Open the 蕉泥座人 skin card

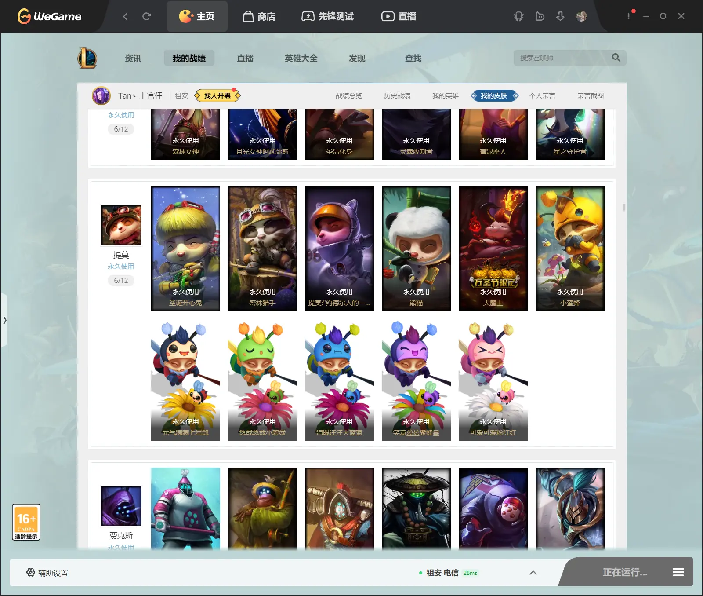(x=493, y=135)
